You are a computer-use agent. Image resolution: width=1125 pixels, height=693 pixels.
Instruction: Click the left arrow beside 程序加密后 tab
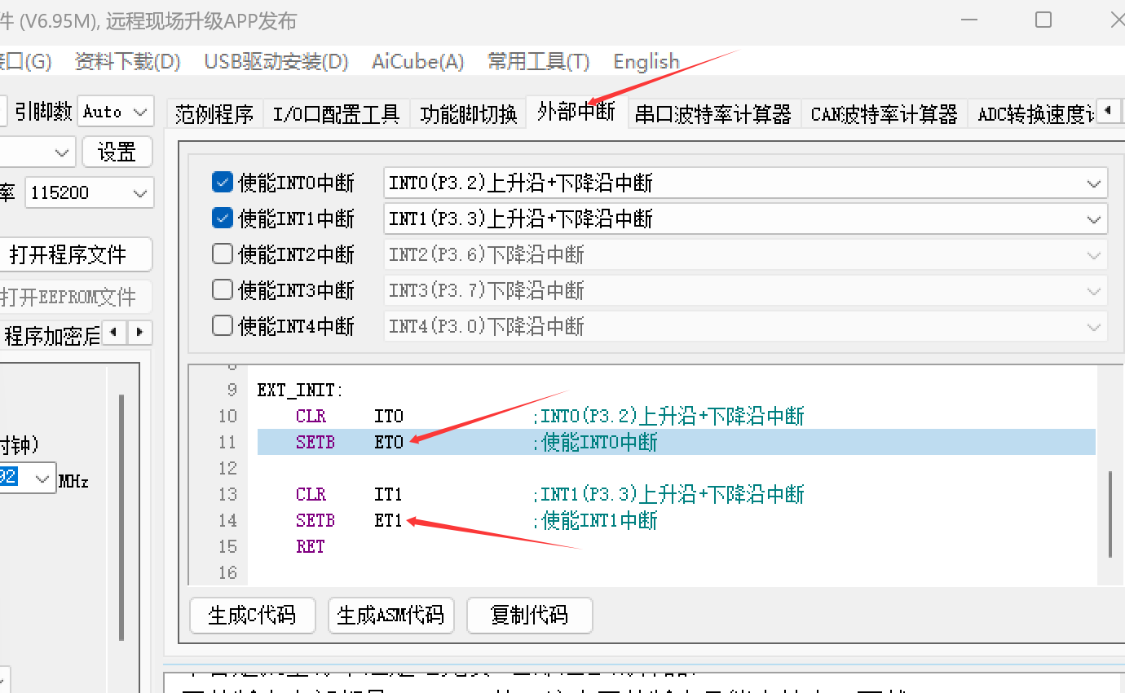pos(113,333)
